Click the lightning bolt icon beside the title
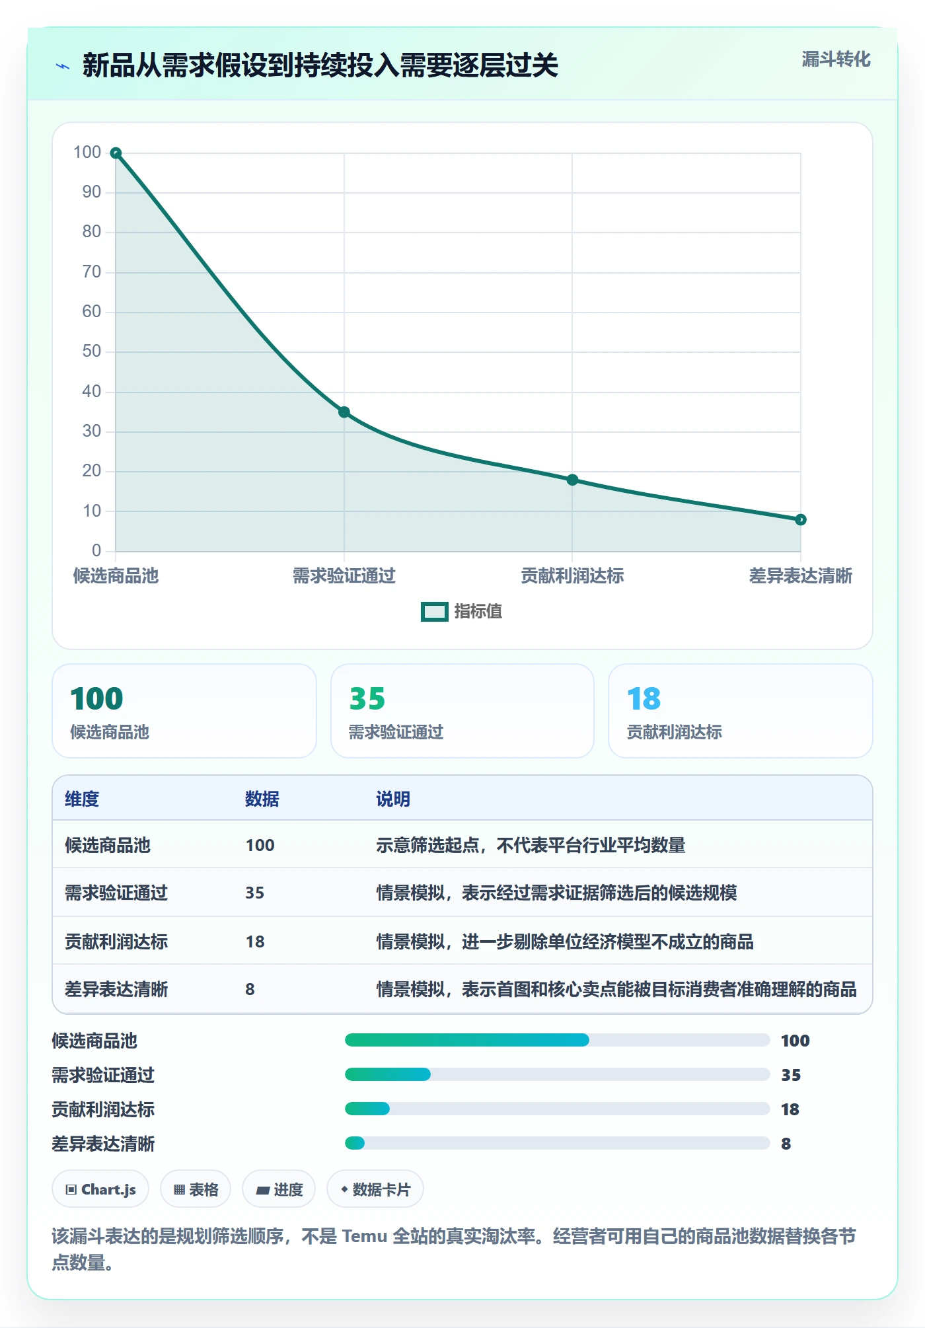Image resolution: width=925 pixels, height=1328 pixels. [63, 66]
